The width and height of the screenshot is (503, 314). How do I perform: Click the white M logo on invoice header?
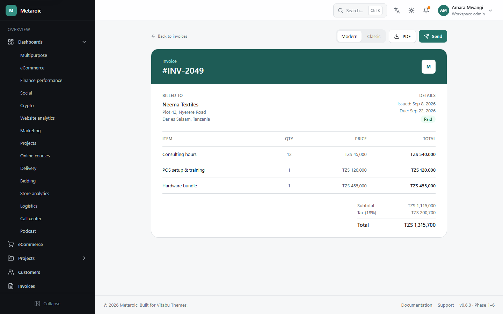[429, 67]
